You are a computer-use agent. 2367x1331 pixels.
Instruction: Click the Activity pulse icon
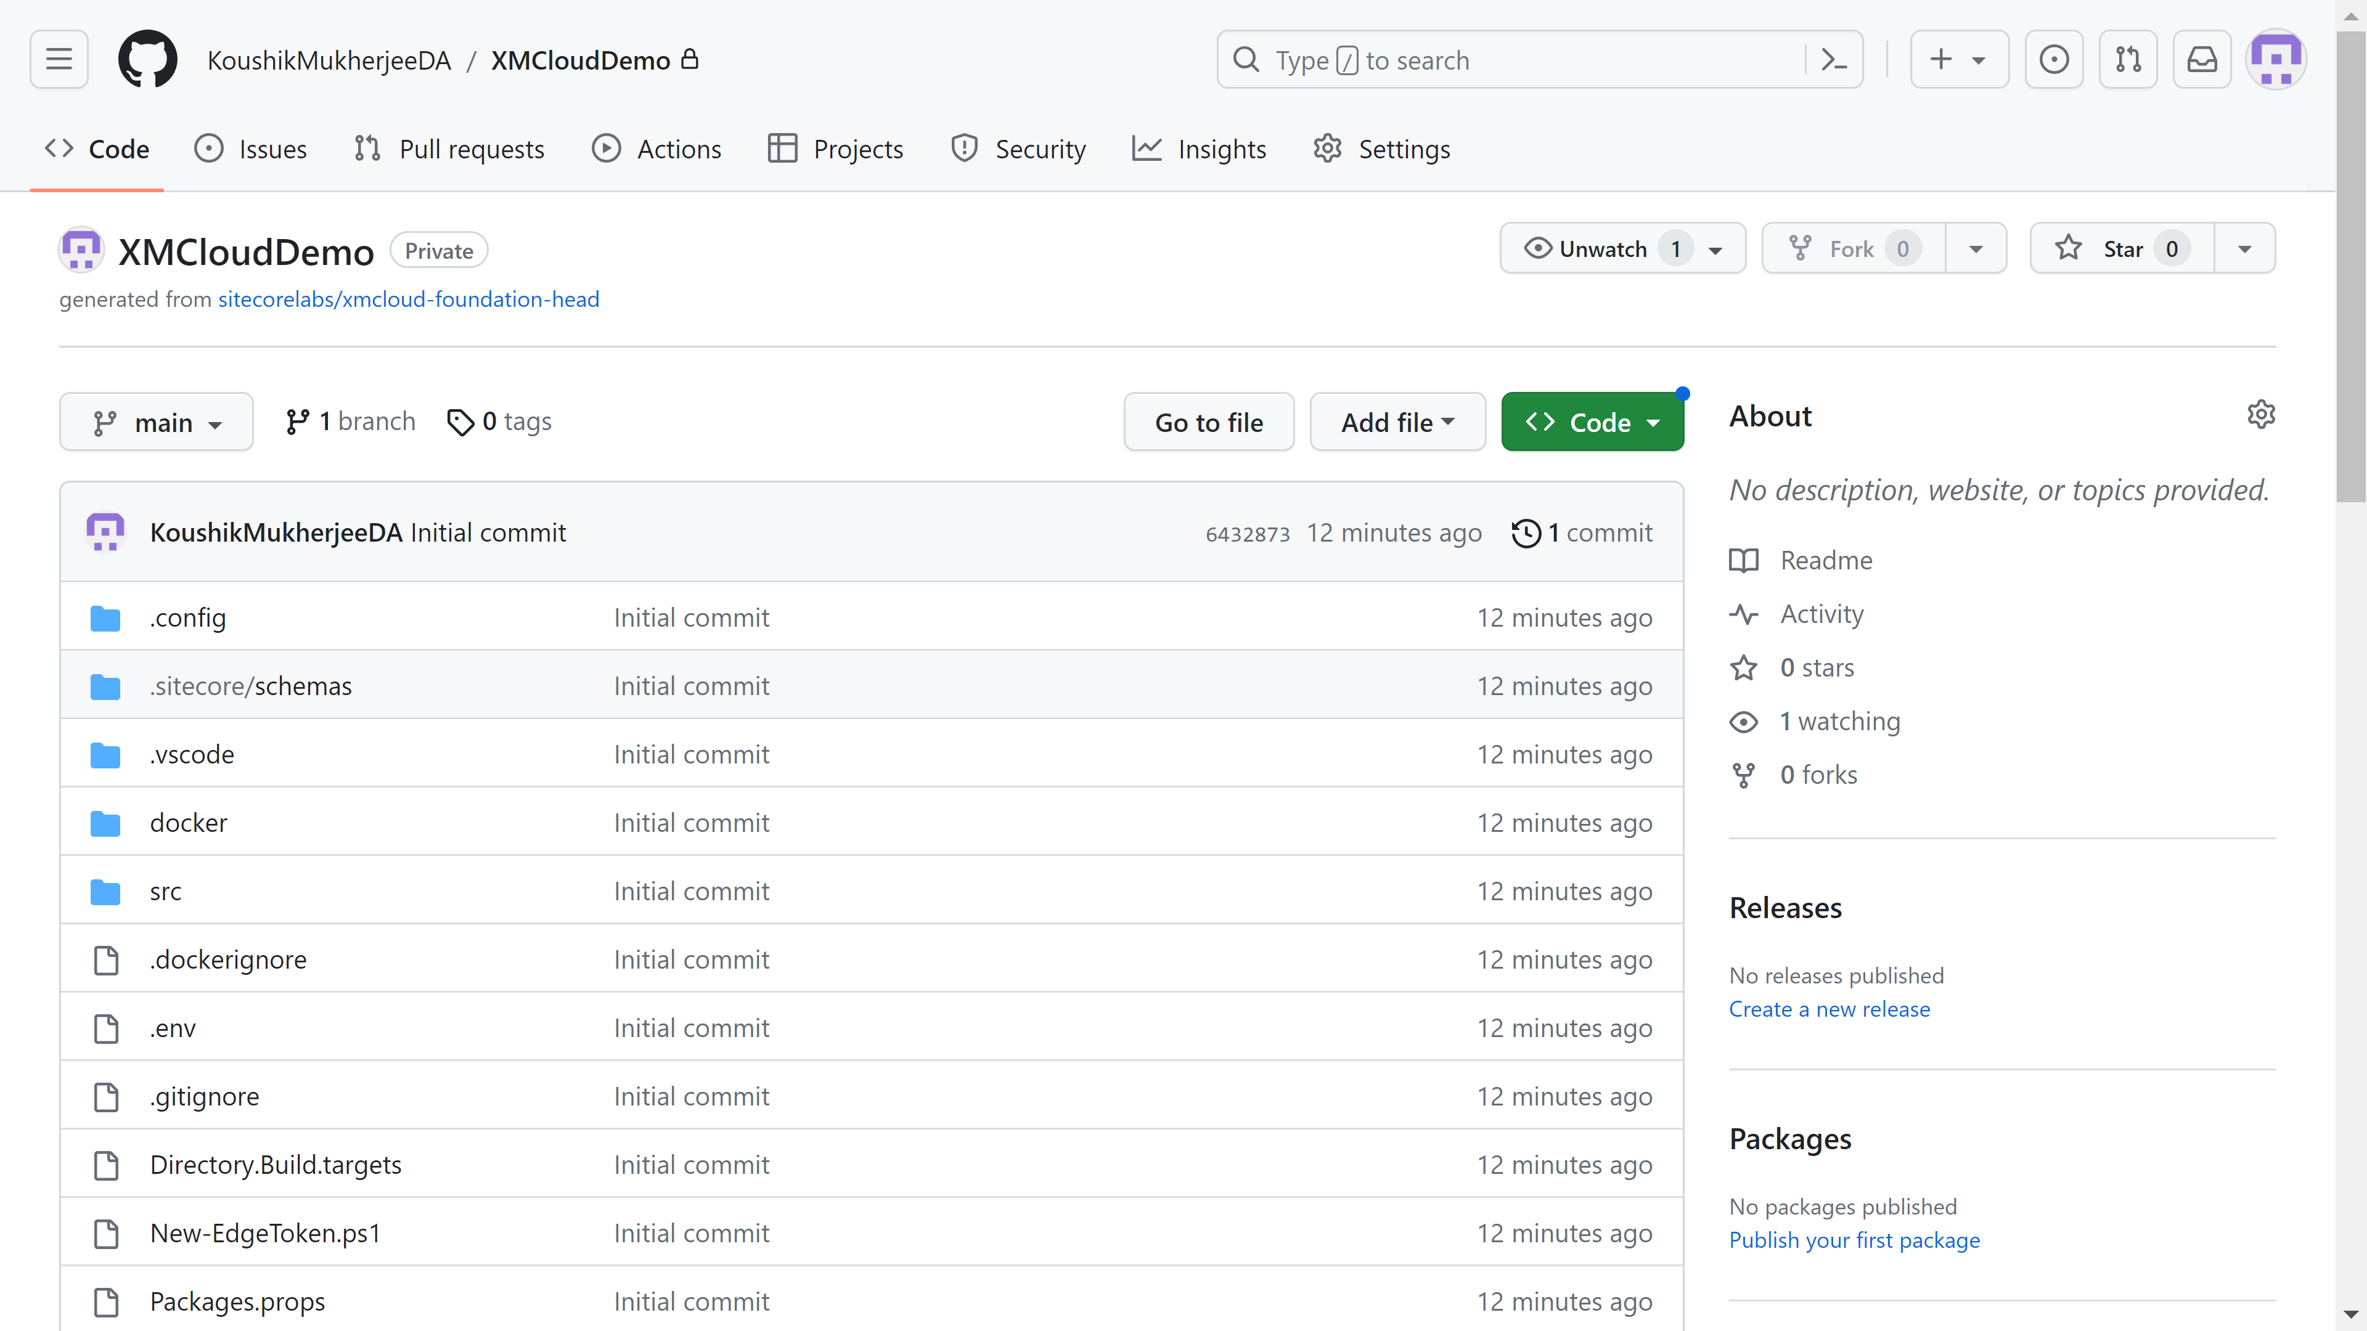[x=1743, y=614]
